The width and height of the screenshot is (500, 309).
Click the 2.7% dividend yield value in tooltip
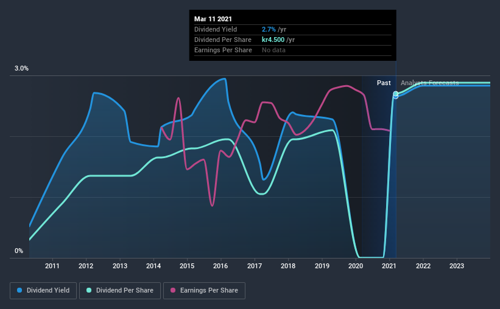(269, 29)
